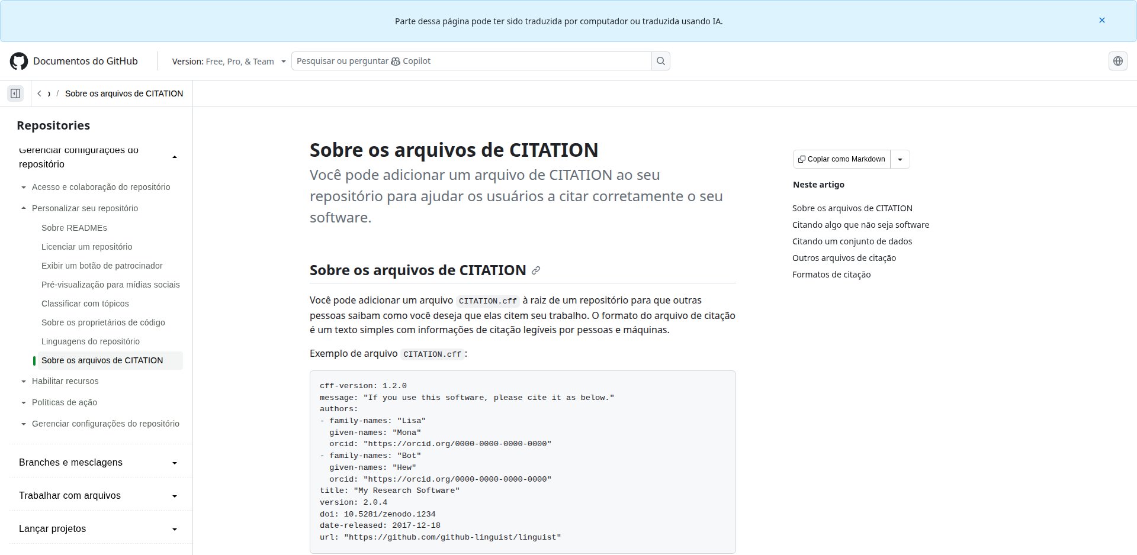Open Exibir um botão de patrocinador

[102, 266]
